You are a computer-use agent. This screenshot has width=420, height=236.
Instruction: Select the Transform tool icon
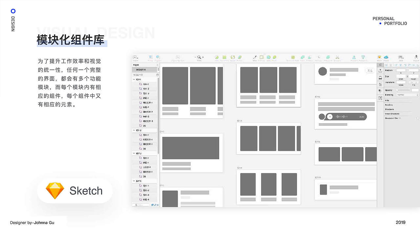pos(224,57)
